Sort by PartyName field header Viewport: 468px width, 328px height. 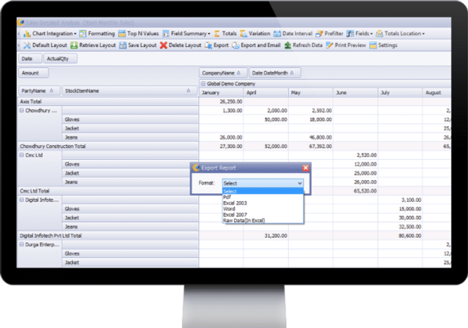coord(39,91)
